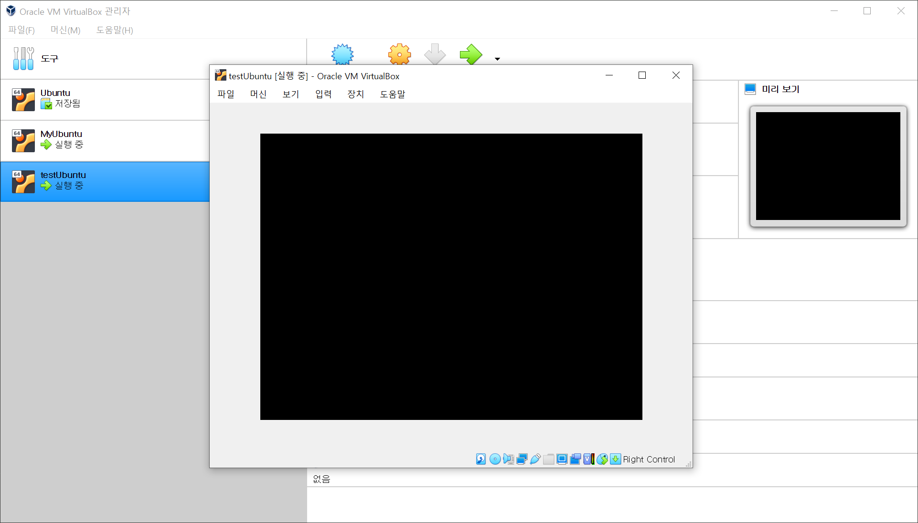Expand dropdown arrow next to green arrow
The height and width of the screenshot is (523, 918).
coord(497,59)
